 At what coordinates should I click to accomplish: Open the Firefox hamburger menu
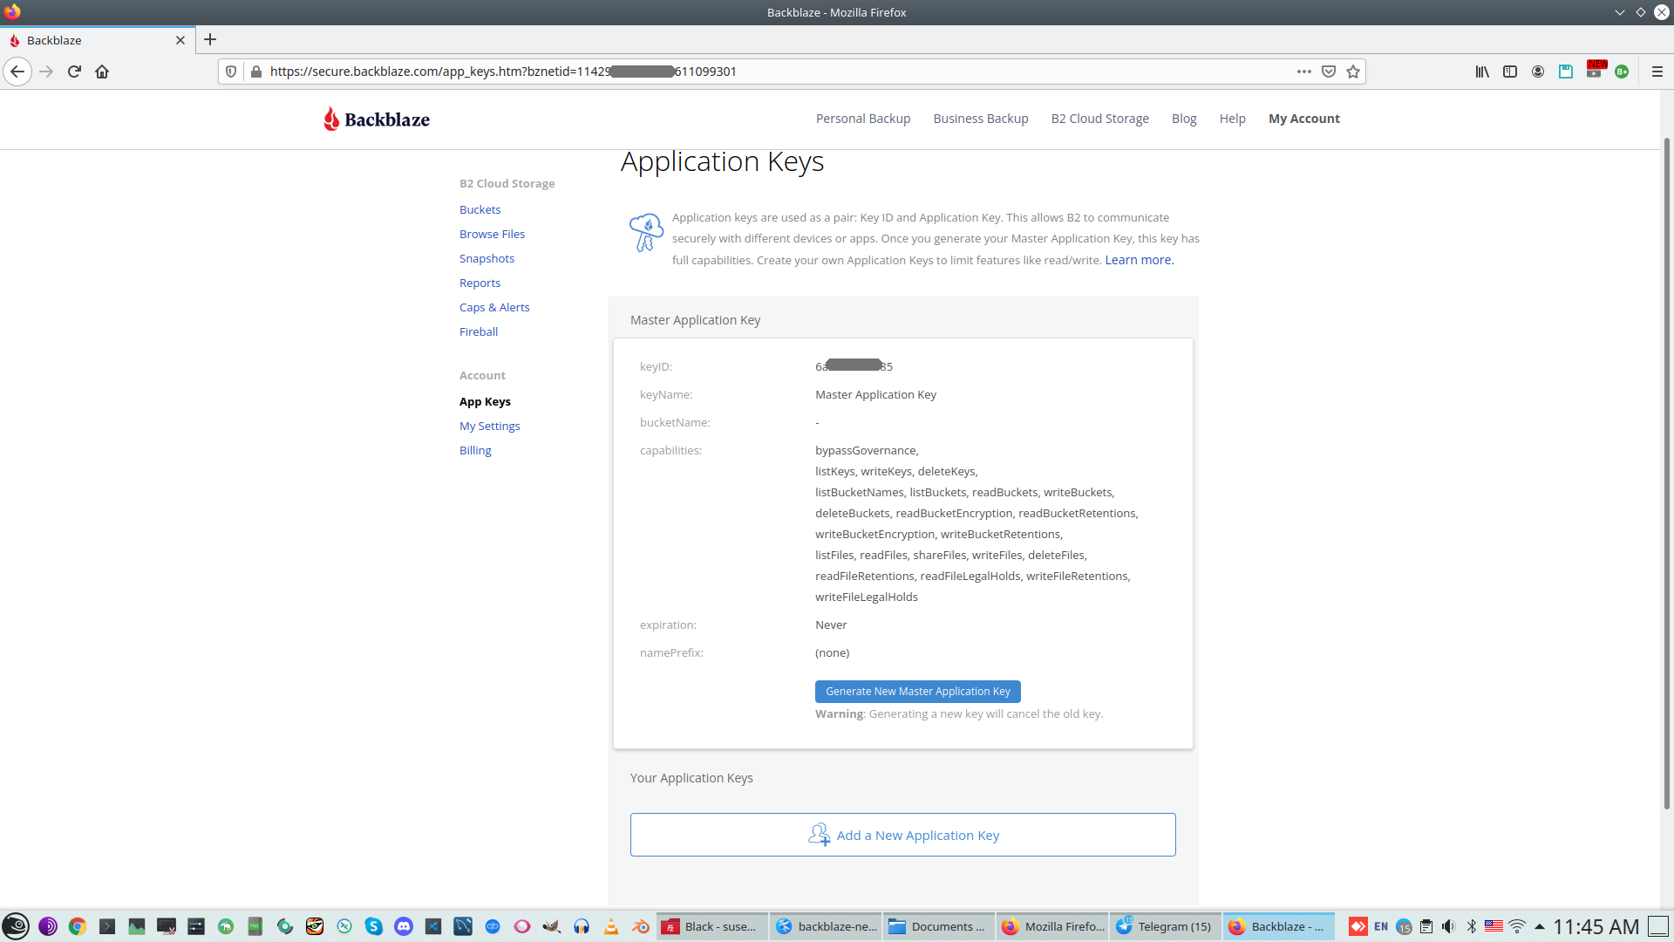(x=1657, y=72)
